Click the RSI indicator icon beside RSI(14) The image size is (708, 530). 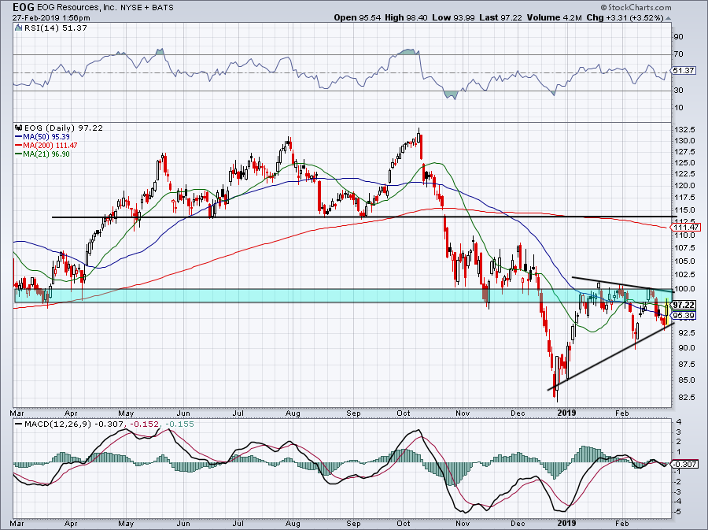(x=18, y=28)
